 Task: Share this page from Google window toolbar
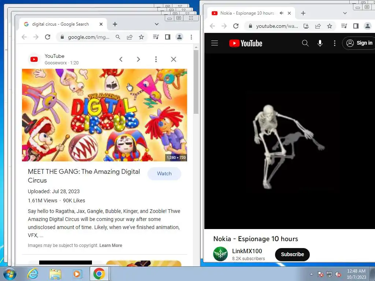[x=130, y=37]
